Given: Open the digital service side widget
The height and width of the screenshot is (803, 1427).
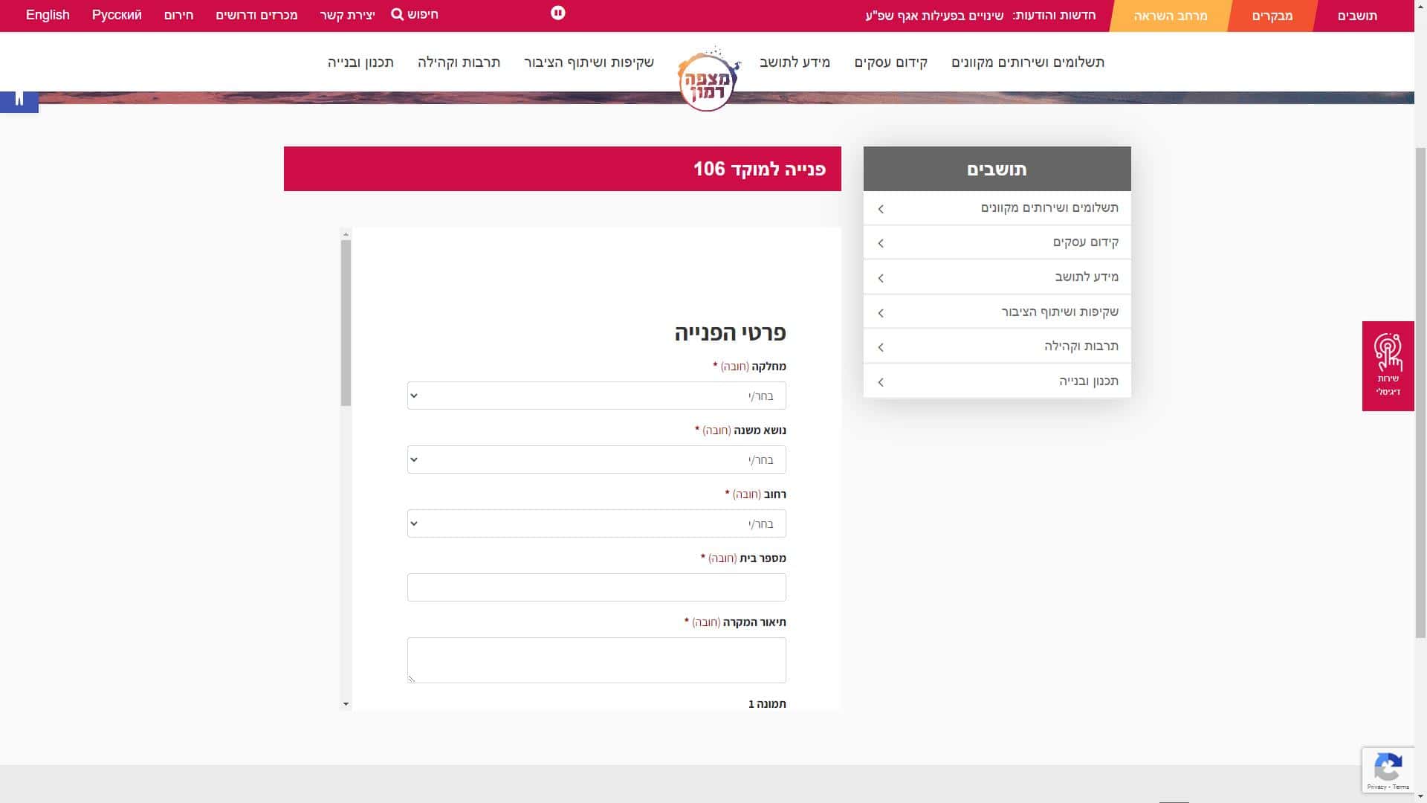Looking at the screenshot, I should [1387, 366].
